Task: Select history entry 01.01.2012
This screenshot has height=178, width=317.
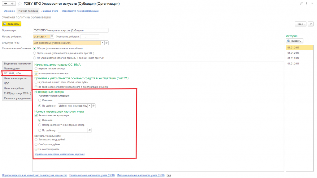Action: [300, 58]
